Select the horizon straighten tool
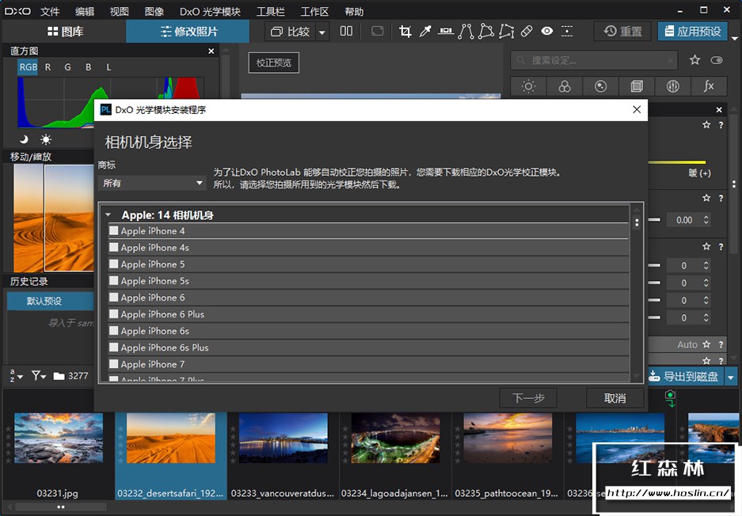The image size is (742, 516). click(x=446, y=31)
